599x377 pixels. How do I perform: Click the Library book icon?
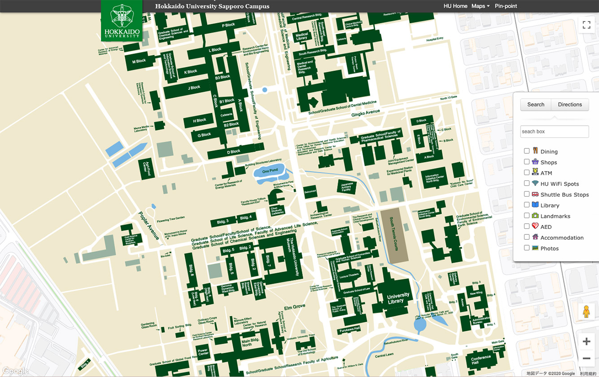click(535, 205)
